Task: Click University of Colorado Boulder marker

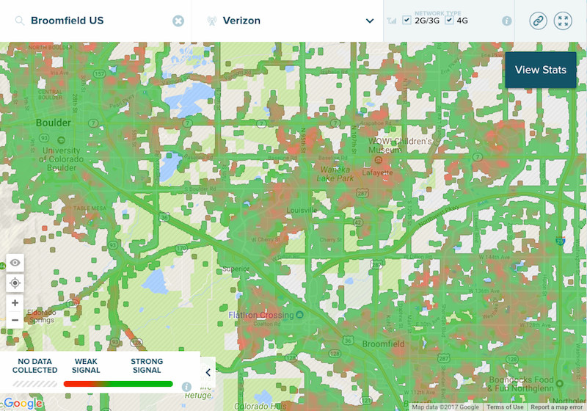Action: pyautogui.click(x=61, y=140)
